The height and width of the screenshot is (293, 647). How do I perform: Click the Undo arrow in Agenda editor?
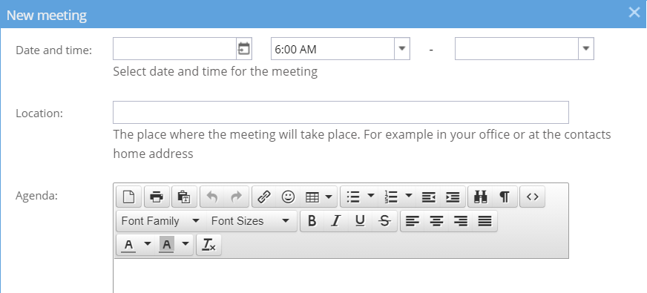point(212,197)
